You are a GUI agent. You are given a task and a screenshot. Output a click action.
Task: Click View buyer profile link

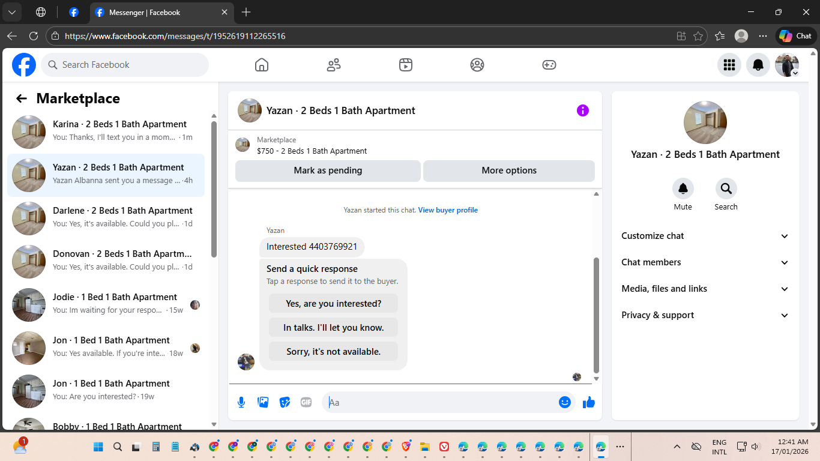448,210
